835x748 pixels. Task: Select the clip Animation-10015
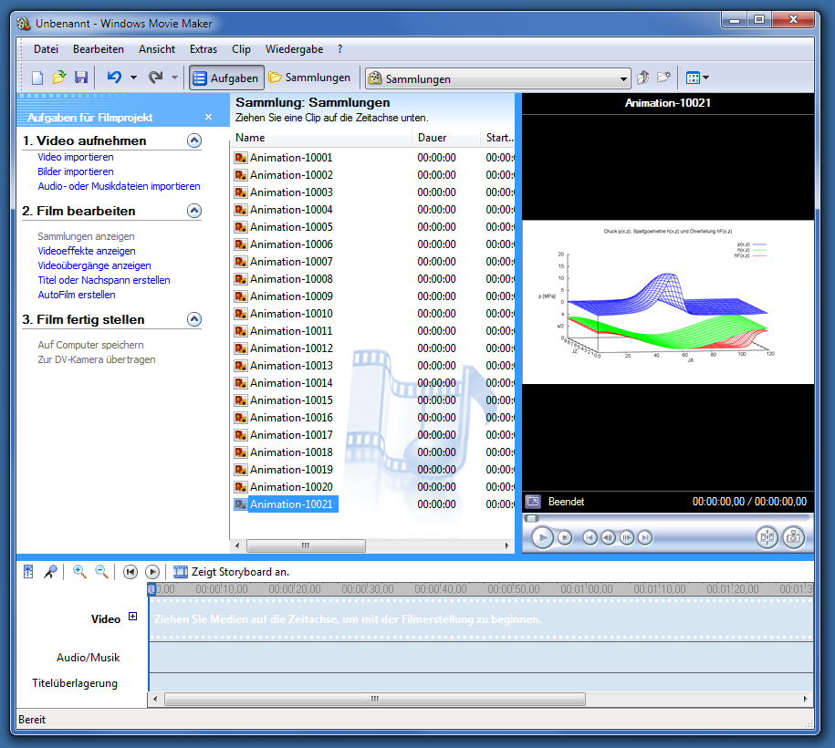point(291,400)
